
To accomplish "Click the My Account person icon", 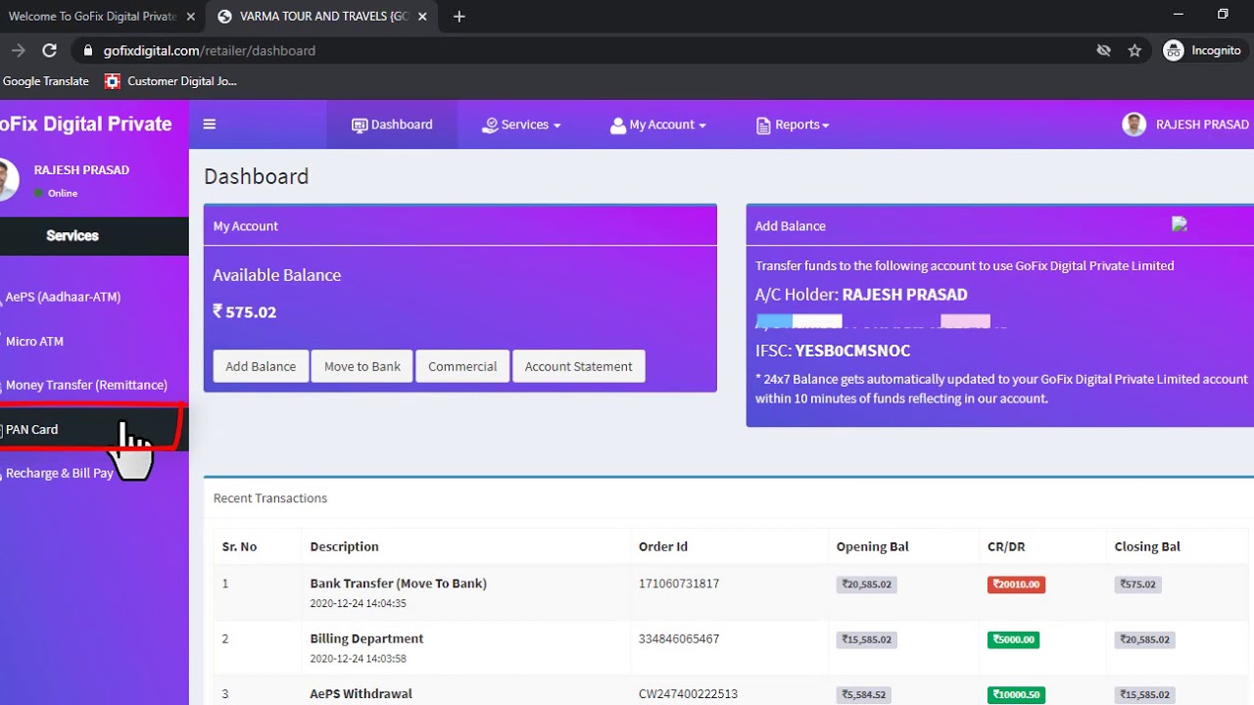I will (x=617, y=125).
